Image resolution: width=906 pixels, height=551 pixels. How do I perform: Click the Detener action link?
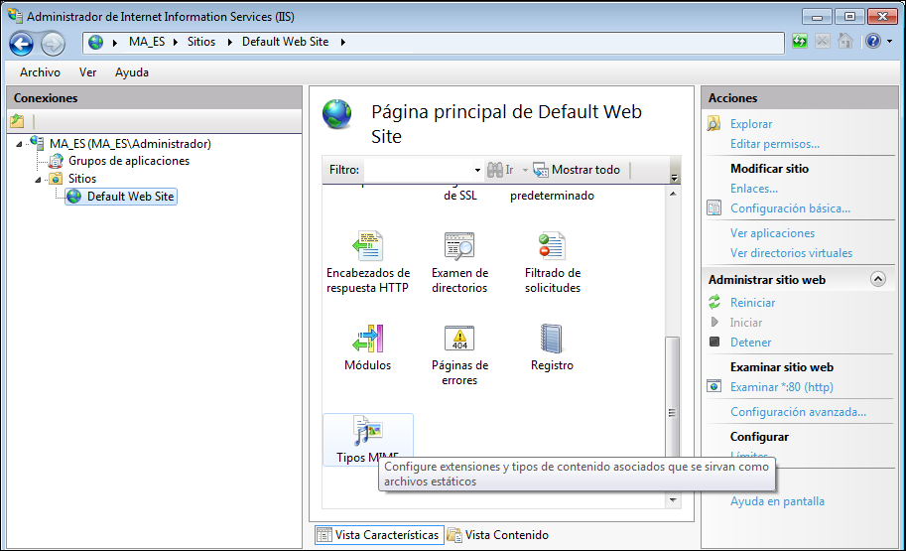pos(750,343)
